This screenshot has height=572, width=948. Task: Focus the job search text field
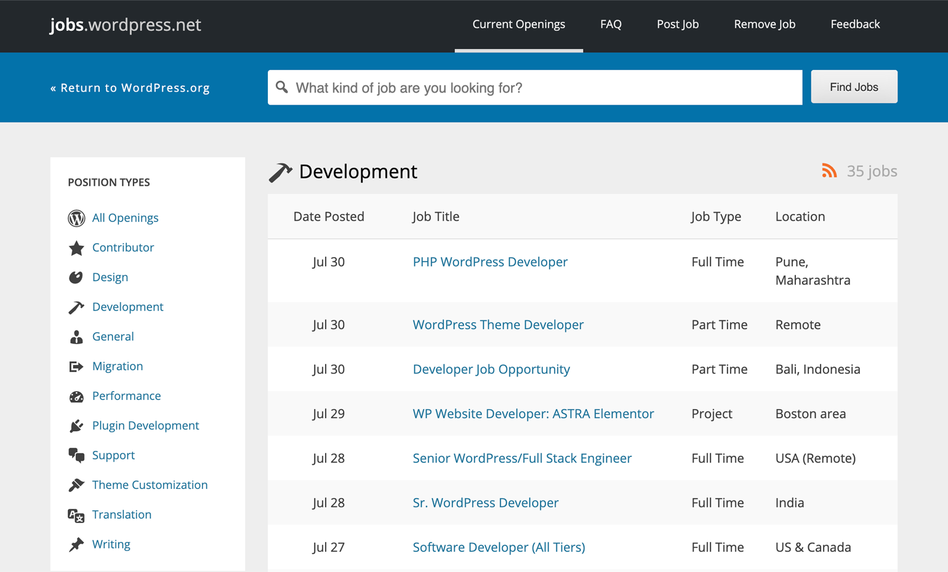click(x=542, y=88)
